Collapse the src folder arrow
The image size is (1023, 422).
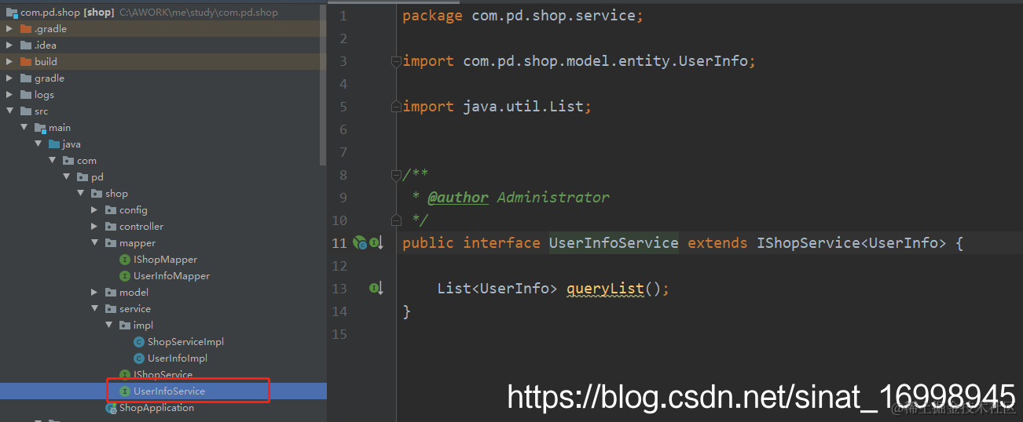(9, 111)
